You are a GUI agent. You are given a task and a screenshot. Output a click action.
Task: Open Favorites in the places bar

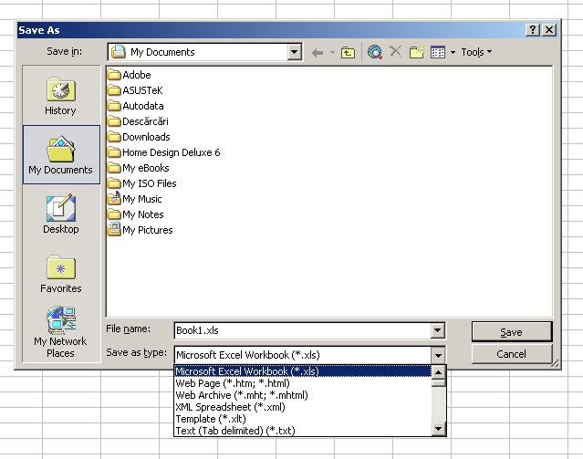pos(60,274)
